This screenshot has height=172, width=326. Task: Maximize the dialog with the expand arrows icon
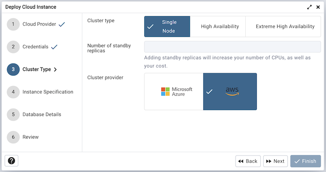pos(310,7)
